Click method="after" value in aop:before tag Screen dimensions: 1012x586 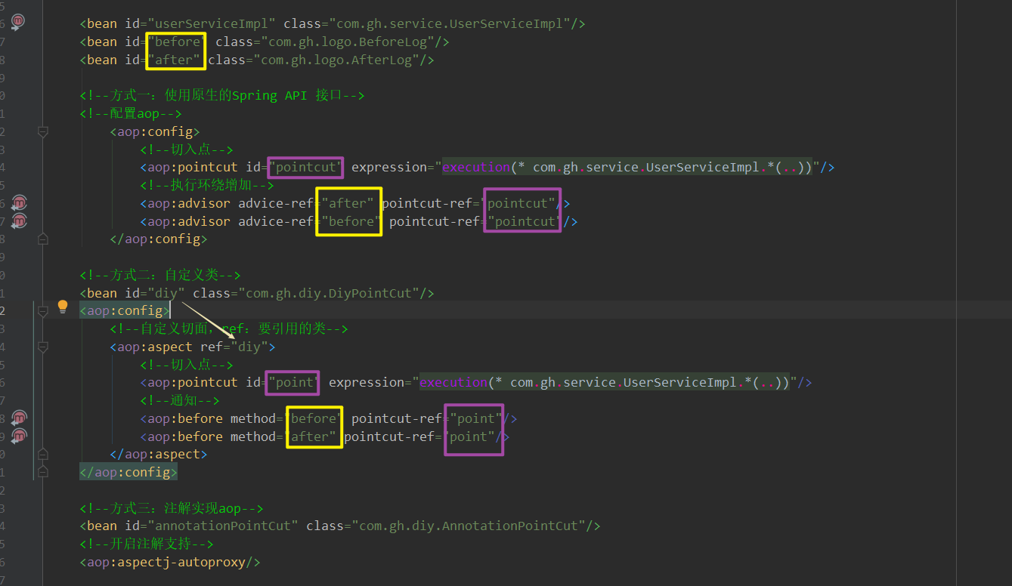pyautogui.click(x=310, y=436)
